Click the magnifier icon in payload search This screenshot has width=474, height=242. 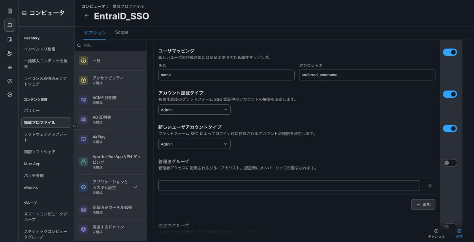79,45
